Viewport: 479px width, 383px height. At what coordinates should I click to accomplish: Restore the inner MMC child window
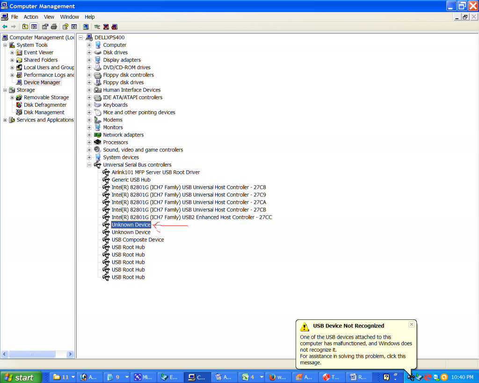coord(465,17)
